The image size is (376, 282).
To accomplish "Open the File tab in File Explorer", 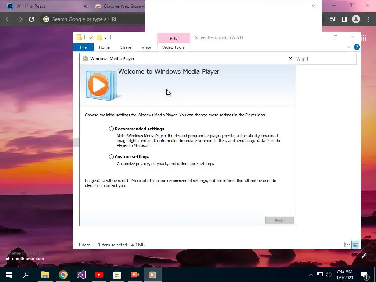I will [83, 47].
